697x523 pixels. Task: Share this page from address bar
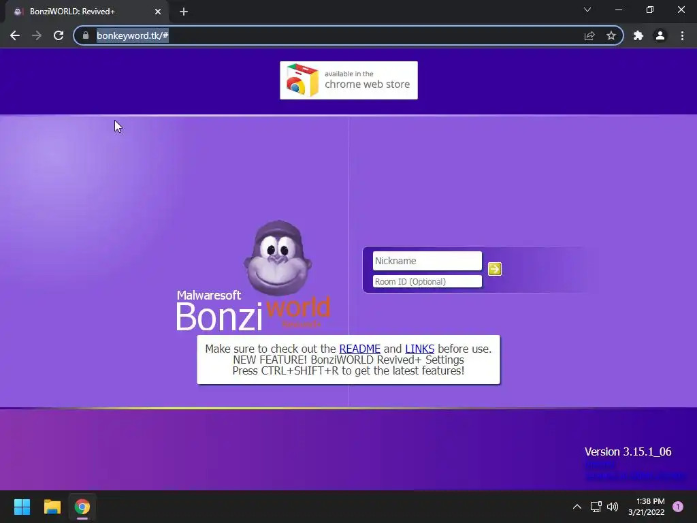(589, 35)
